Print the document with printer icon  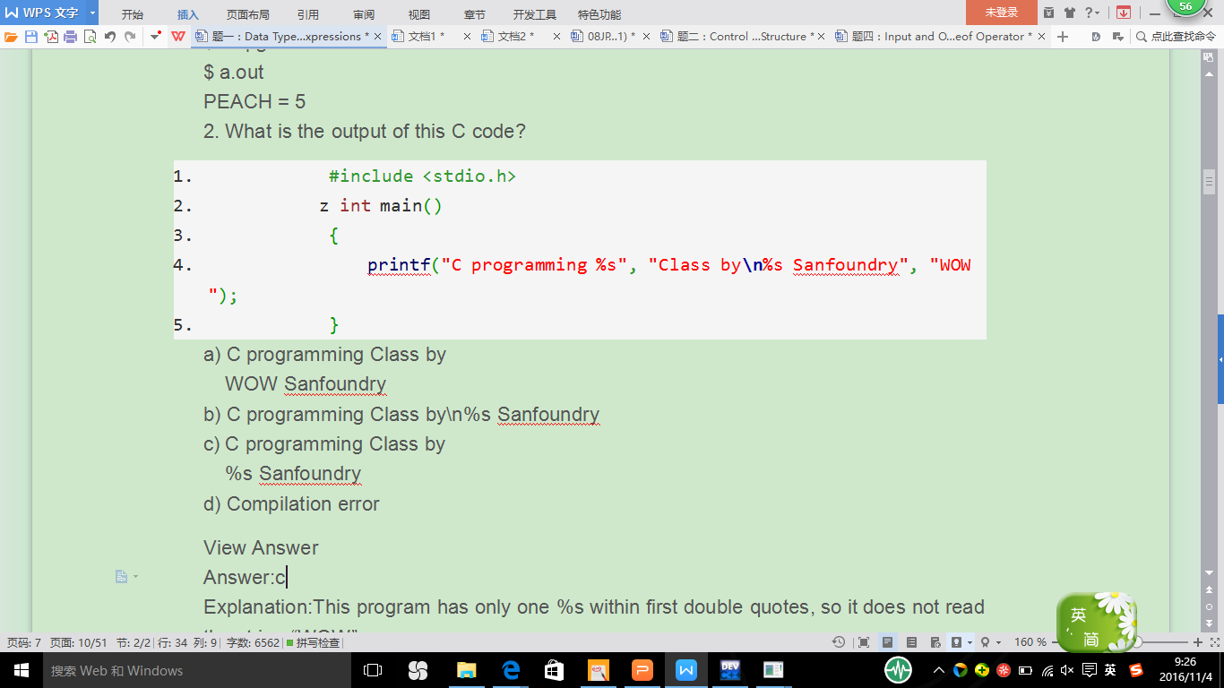coord(70,37)
